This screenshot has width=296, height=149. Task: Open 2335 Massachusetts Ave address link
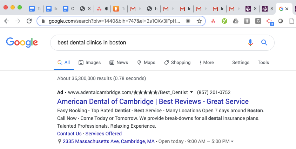point(109,141)
